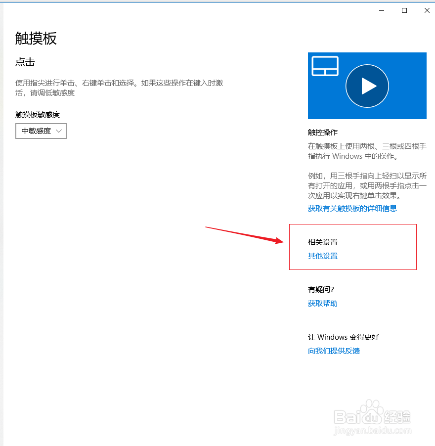Image resolution: width=435 pixels, height=446 pixels.
Task: Open the 中敏感度 sensitivity dropdown
Action: point(41,131)
